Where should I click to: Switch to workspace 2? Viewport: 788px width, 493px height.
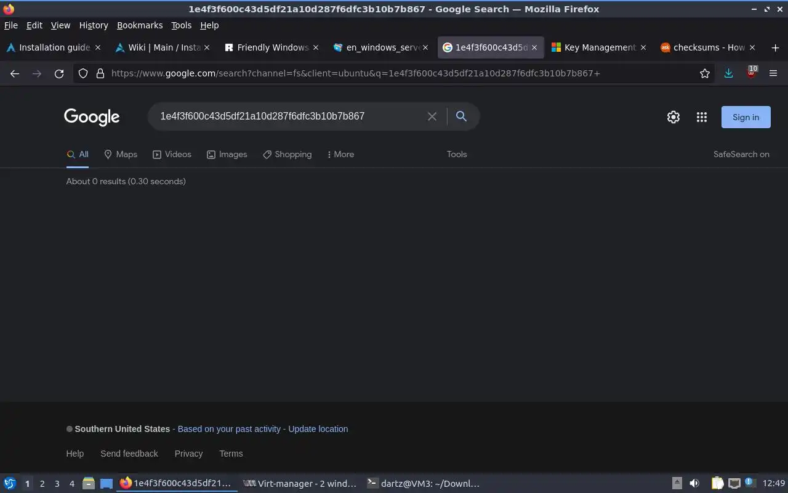coord(42,484)
